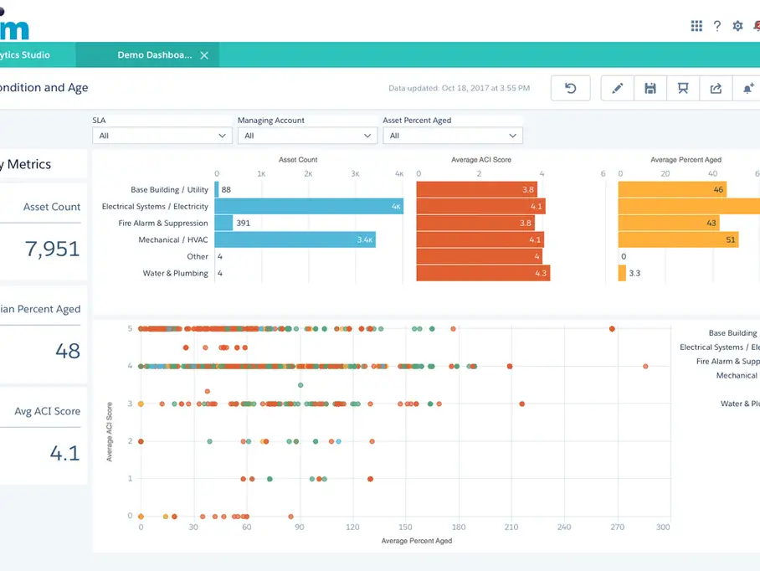The height and width of the screenshot is (571, 760).
Task: Expand the SLA filter dropdown
Action: (x=162, y=136)
